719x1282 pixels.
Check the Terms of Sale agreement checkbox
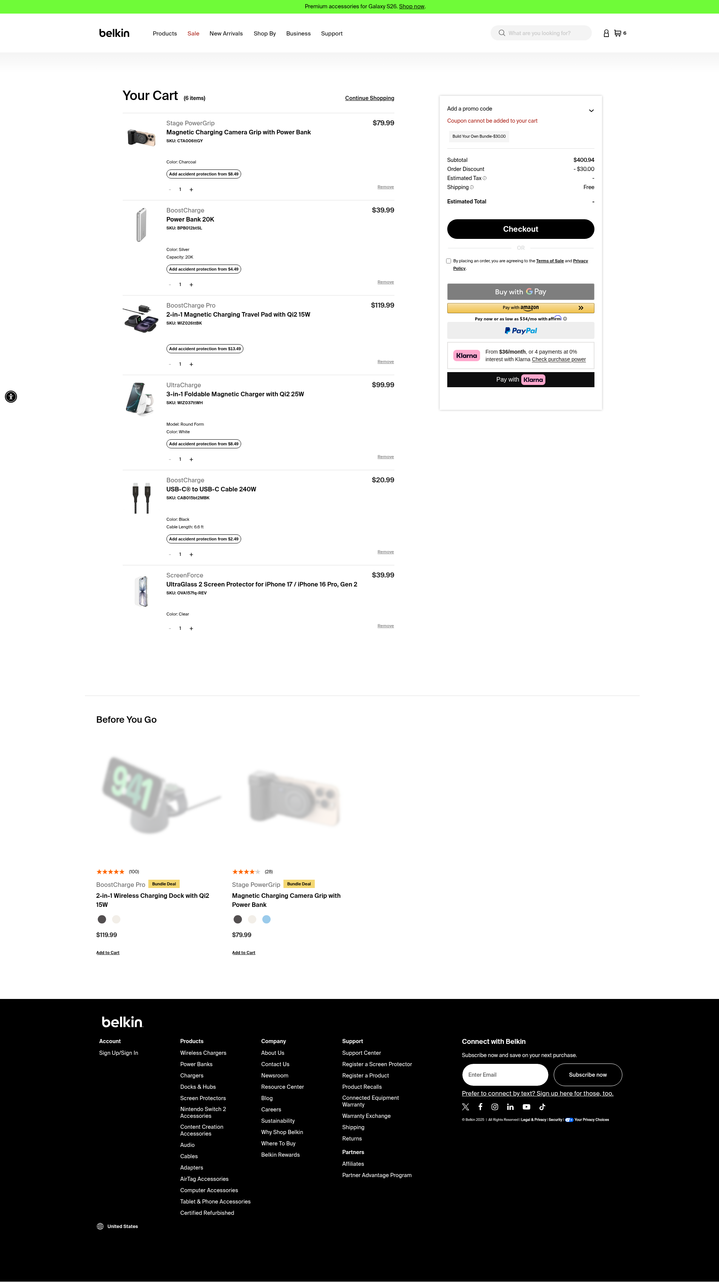(448, 261)
